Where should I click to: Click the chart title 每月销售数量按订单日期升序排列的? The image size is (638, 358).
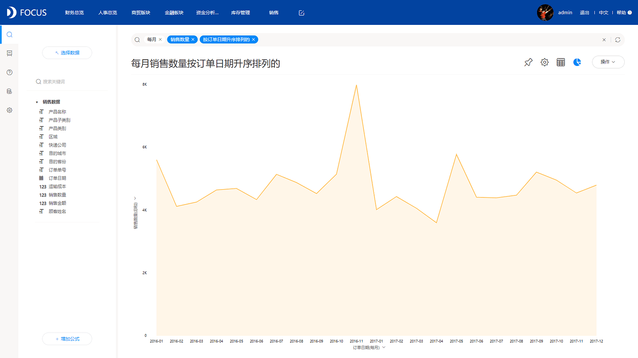[206, 63]
